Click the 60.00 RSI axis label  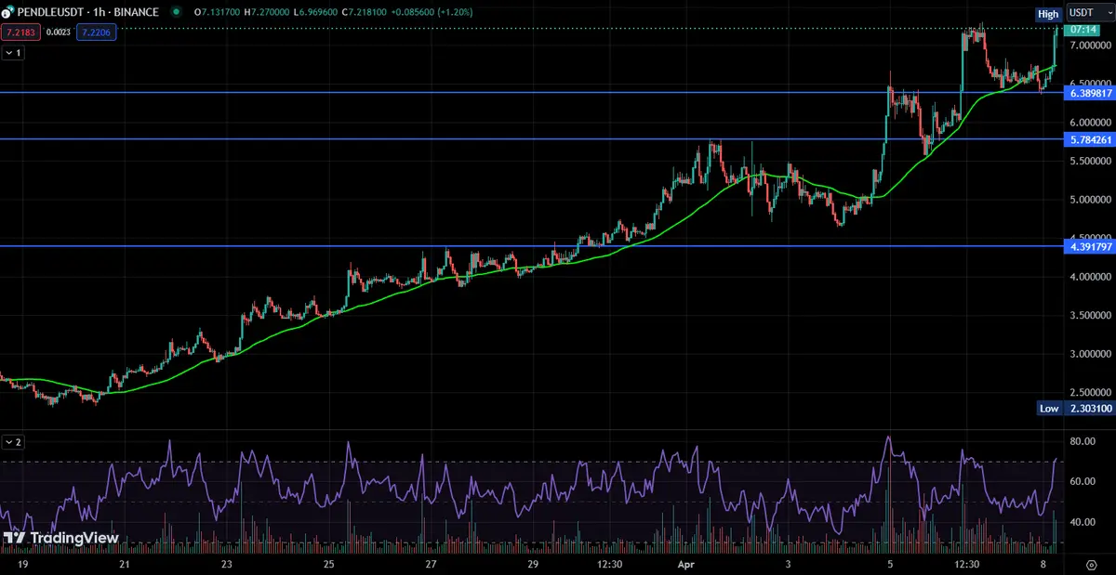1082,481
